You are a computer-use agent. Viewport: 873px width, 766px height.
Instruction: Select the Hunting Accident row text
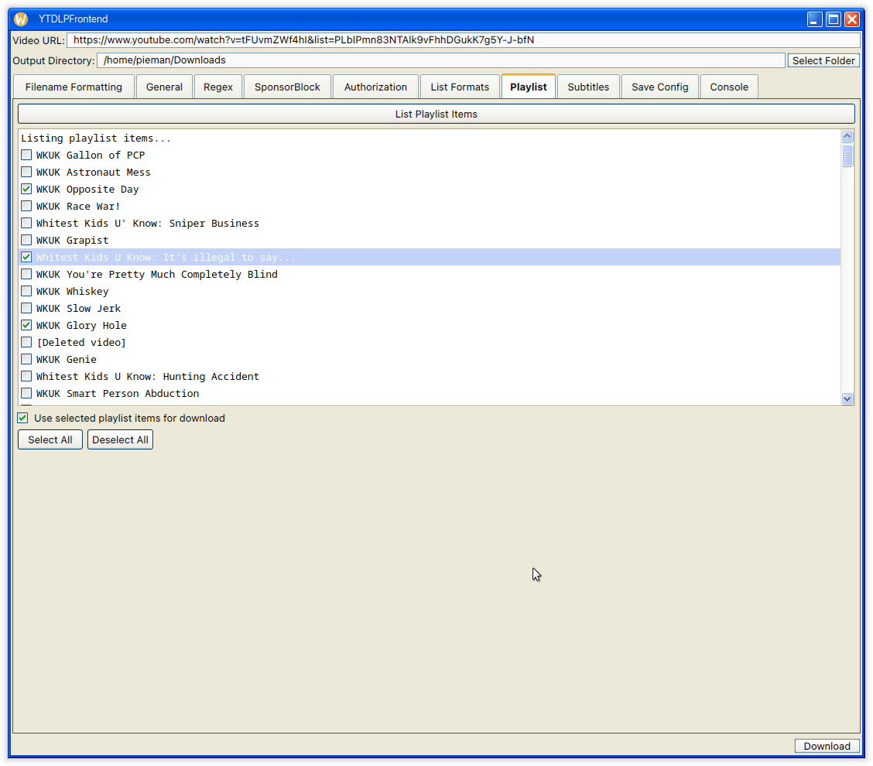148,376
